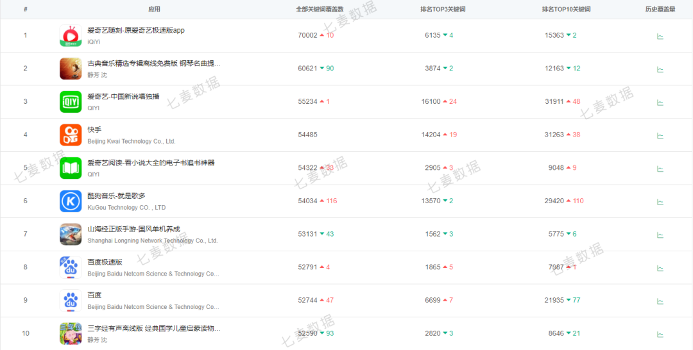Screen dimensions: 693x350
Task: Open 酷狗音乐-就是歌多 app link
Action: coord(116,196)
